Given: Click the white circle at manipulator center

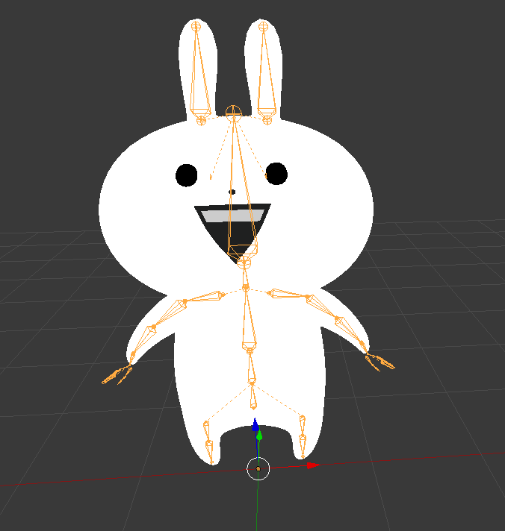Looking at the screenshot, I should tap(258, 468).
